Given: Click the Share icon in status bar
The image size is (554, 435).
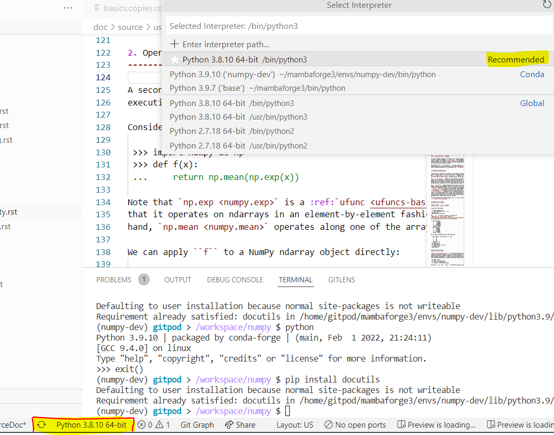Looking at the screenshot, I should (x=229, y=425).
